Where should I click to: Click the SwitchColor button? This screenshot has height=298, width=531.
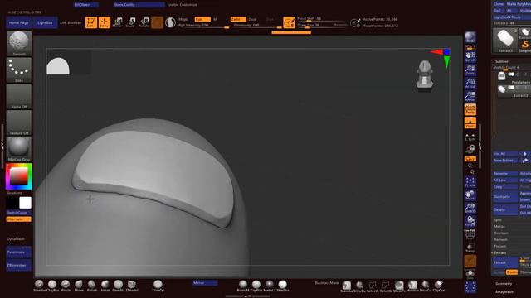[x=19, y=213]
